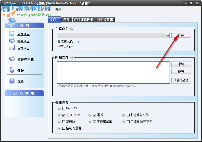Switch to the 设置 tab
Viewport: 202px width, 142px height.
67,19
